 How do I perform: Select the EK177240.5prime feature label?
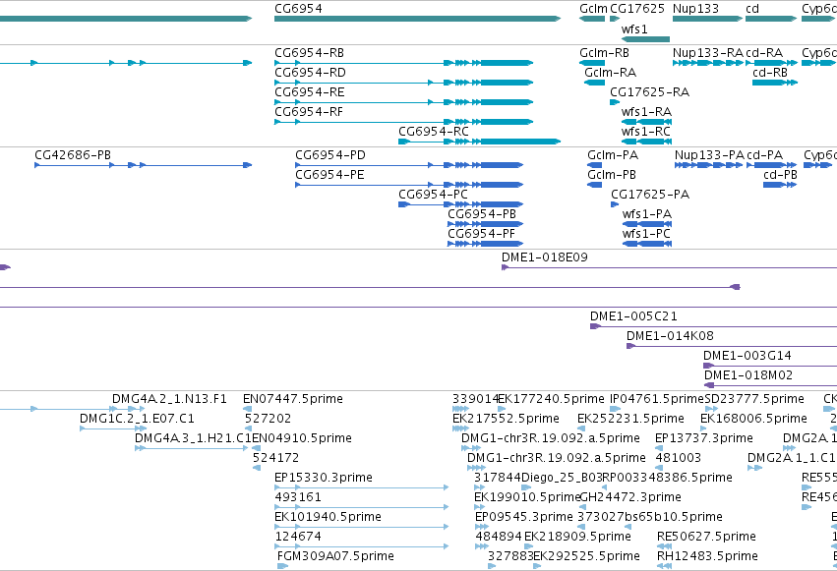click(x=551, y=399)
